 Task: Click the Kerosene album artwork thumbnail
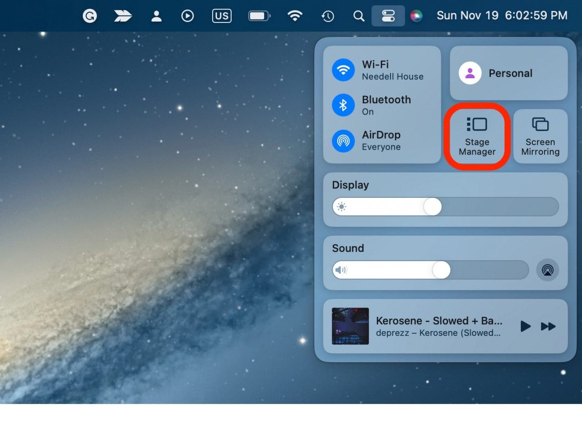[x=350, y=326]
